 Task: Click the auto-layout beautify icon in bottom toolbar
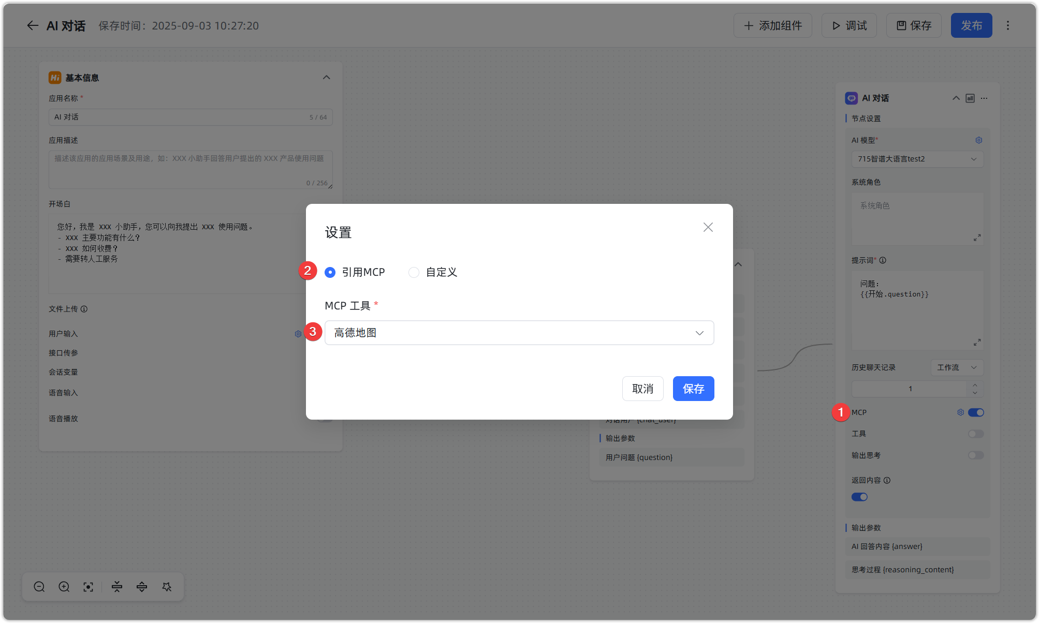point(167,587)
